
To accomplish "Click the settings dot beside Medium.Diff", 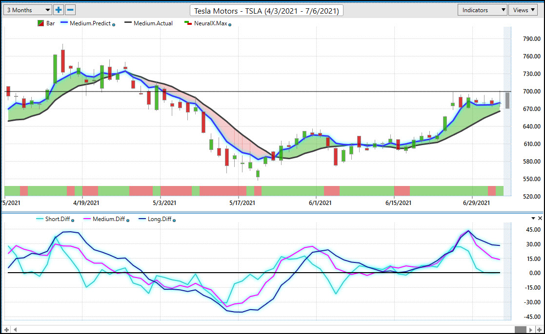I will tap(128, 220).
